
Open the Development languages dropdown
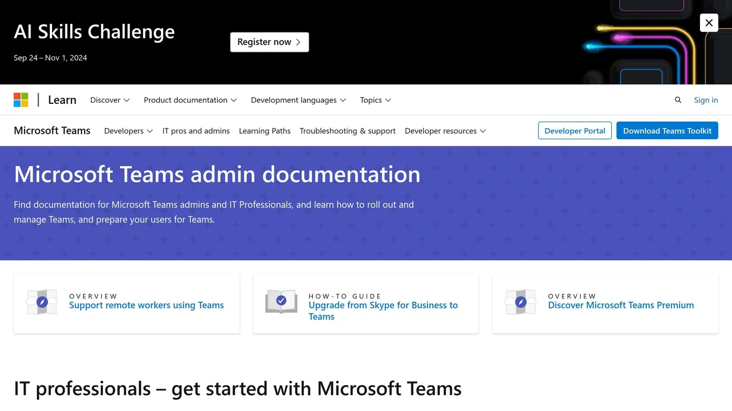(x=298, y=100)
